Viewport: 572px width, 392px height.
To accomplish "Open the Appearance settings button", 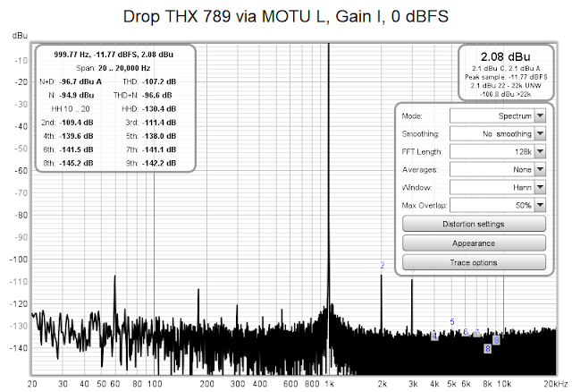I will pos(474,243).
